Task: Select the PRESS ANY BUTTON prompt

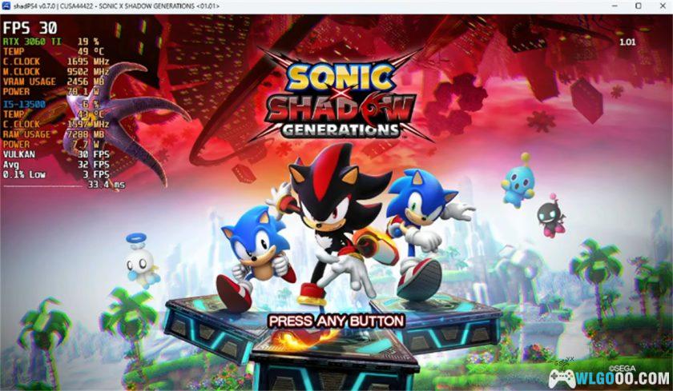Action: 336,321
